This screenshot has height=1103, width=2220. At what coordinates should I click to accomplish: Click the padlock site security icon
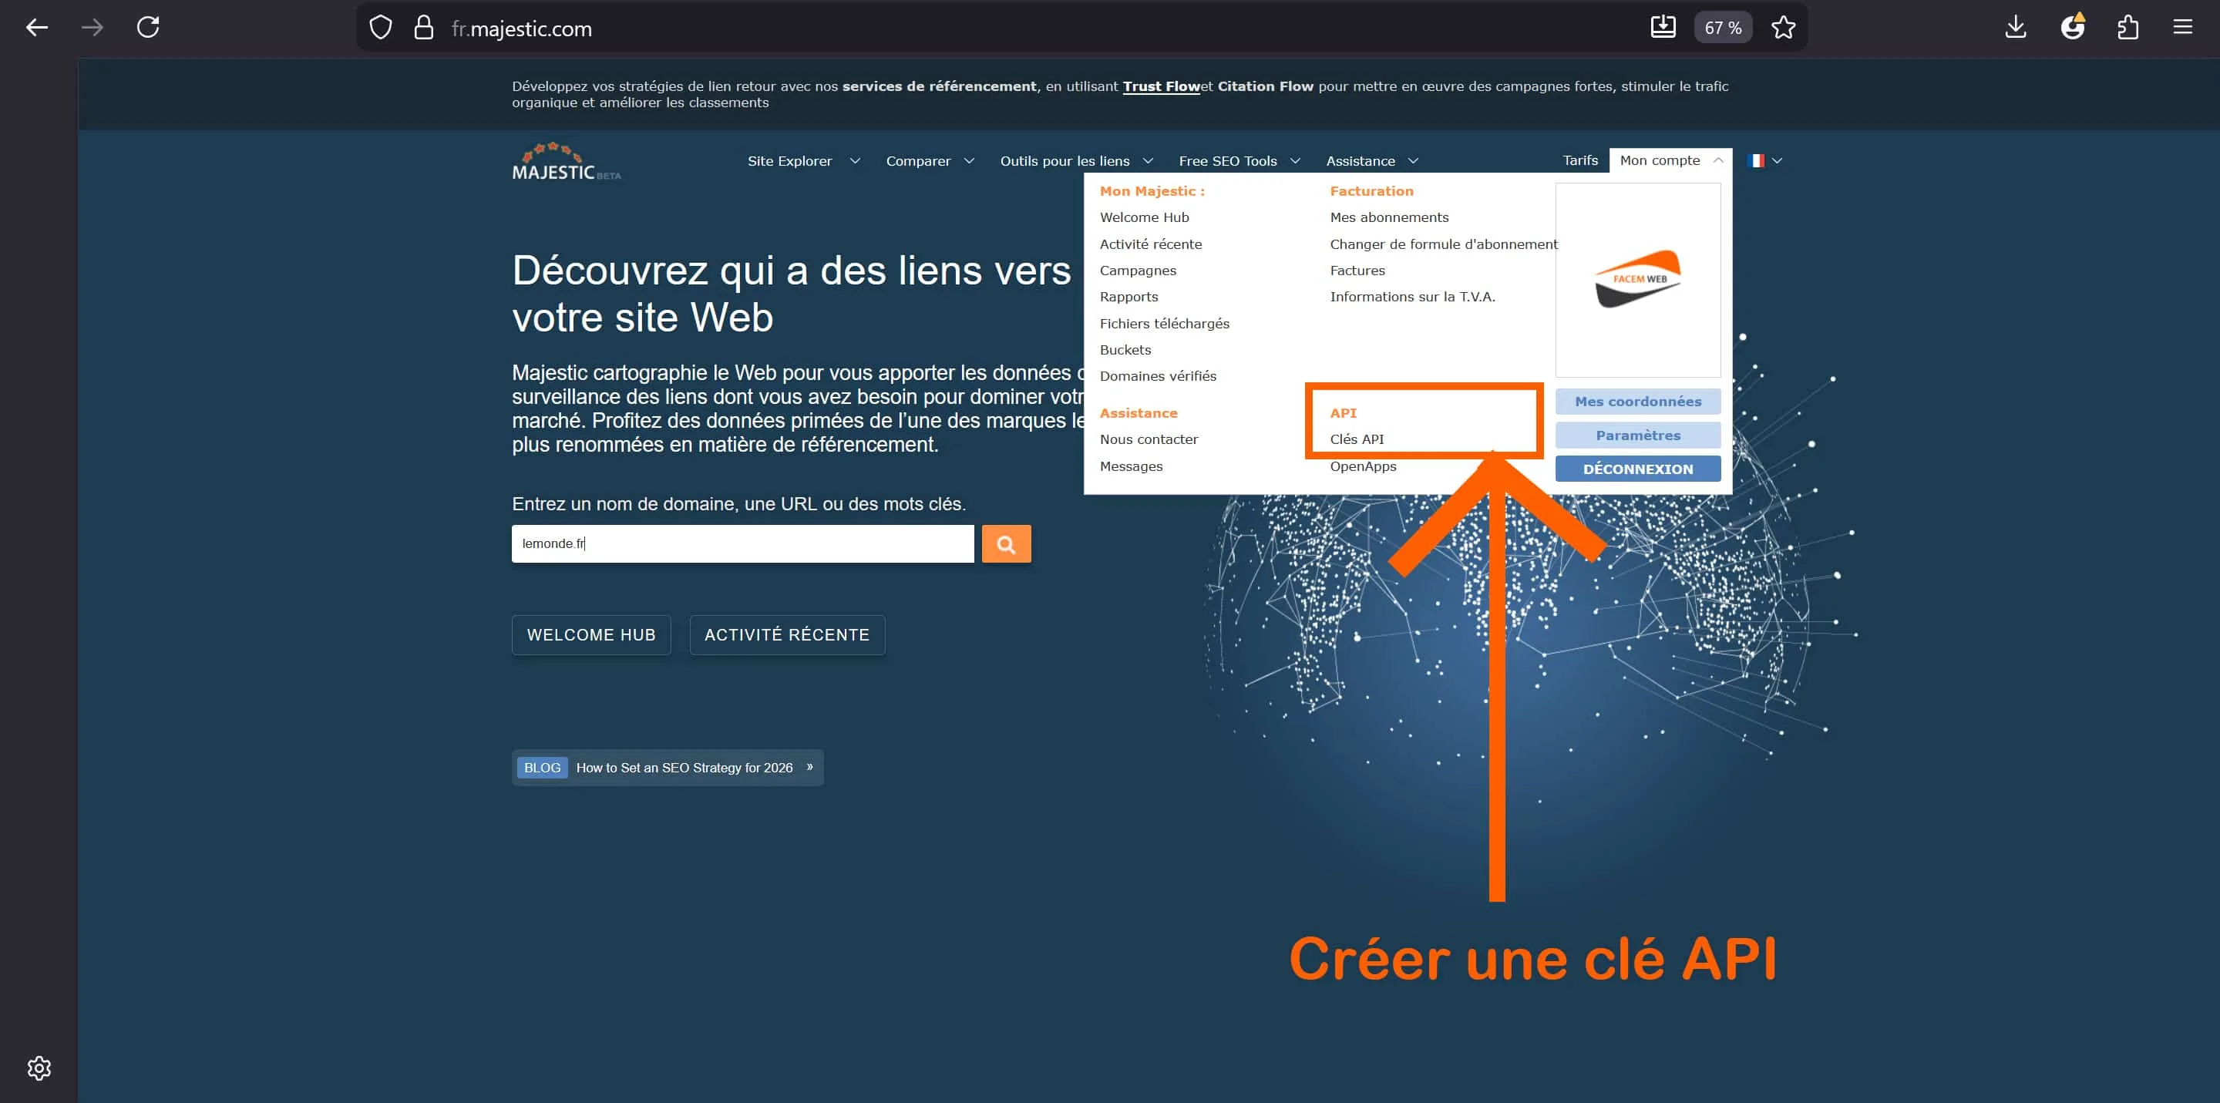coord(423,28)
